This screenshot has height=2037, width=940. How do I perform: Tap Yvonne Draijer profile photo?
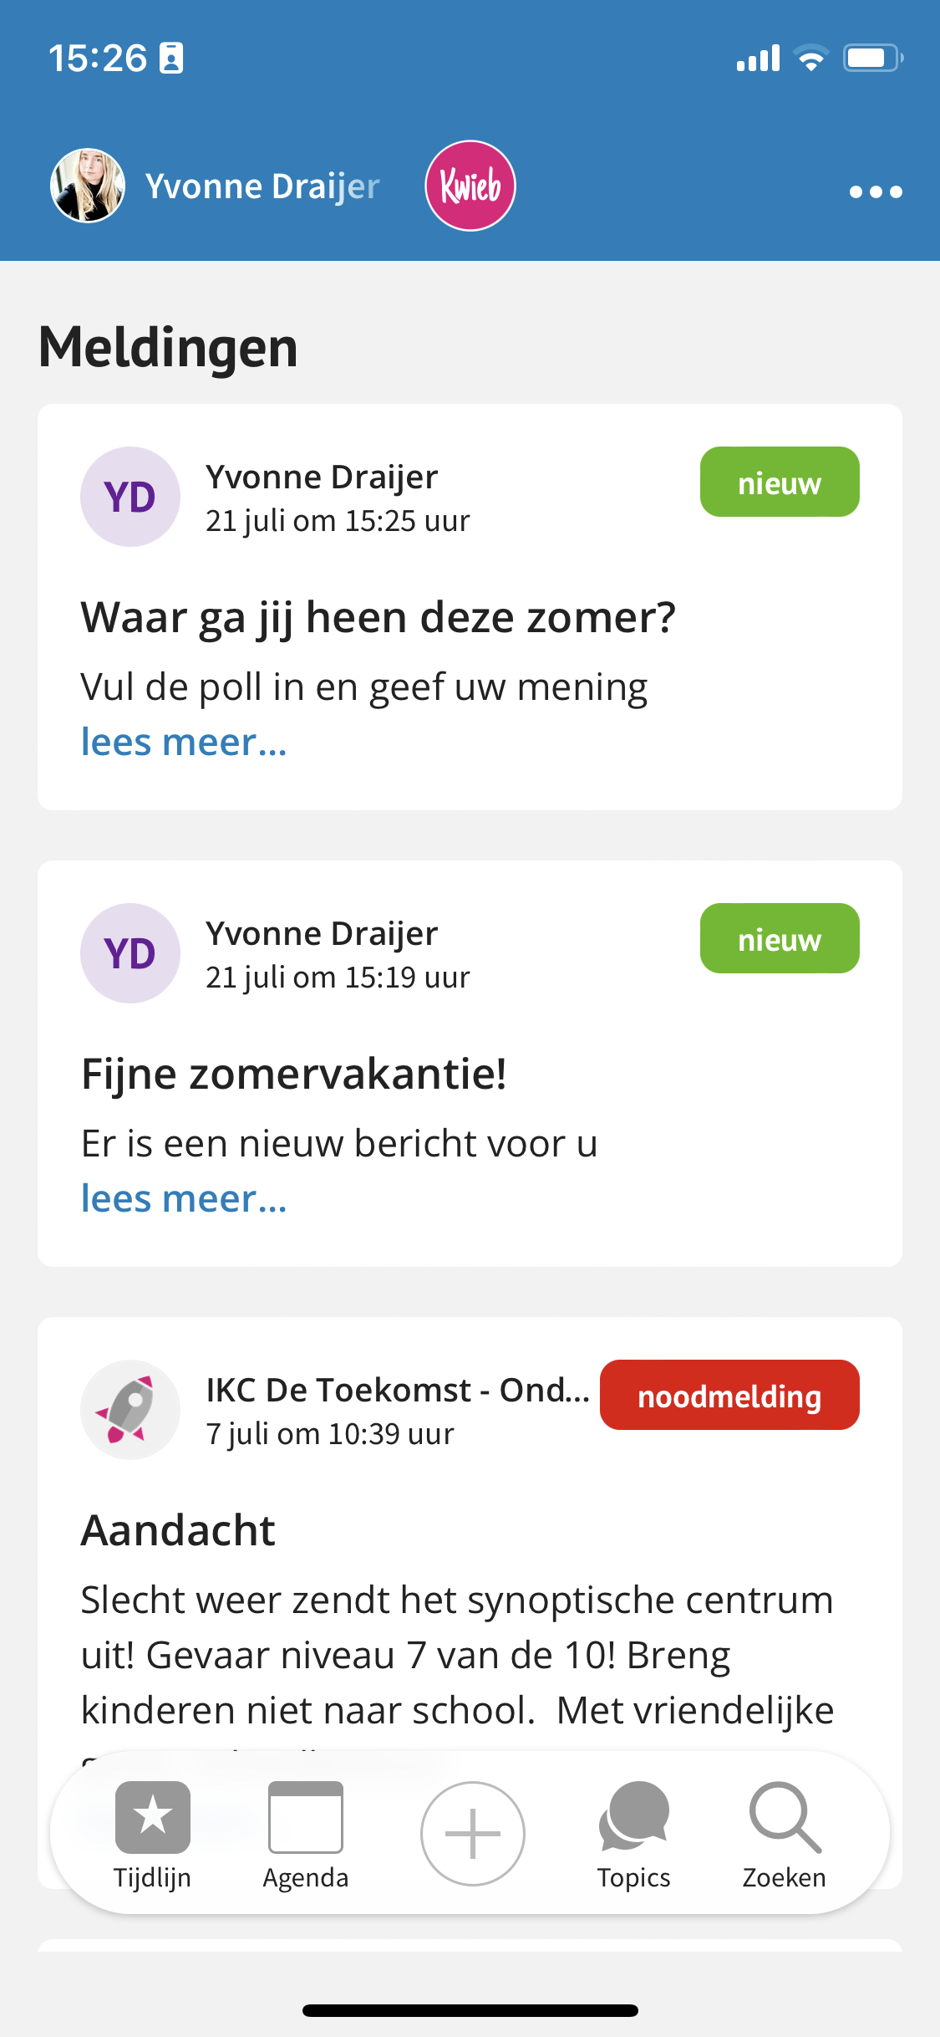[x=88, y=186]
